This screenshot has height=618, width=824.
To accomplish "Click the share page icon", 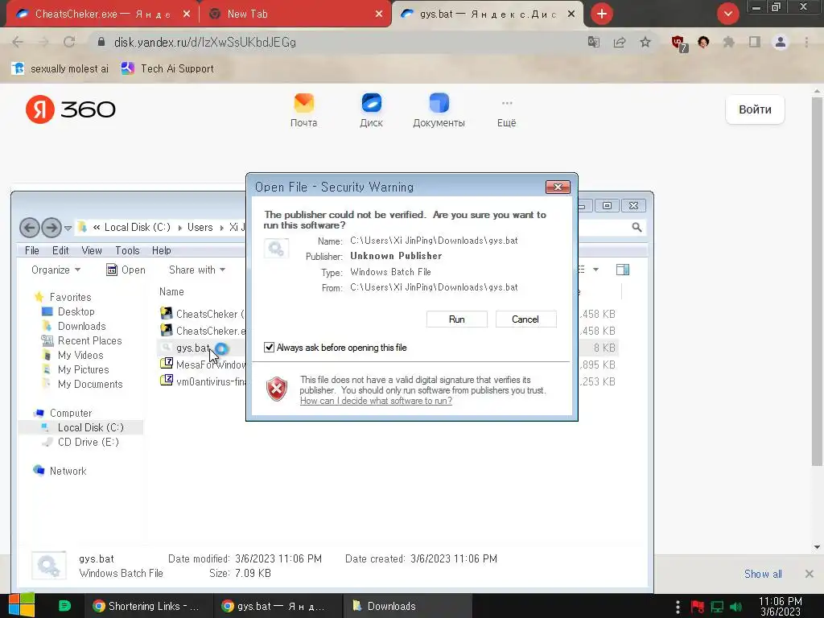I will (x=620, y=42).
